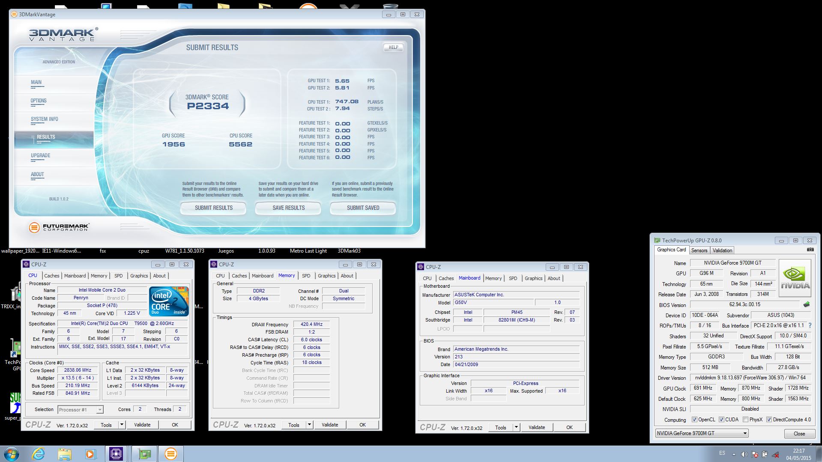Open Windows Media Player from the taskbar
Screen dimensions: 822x462
(x=90, y=454)
